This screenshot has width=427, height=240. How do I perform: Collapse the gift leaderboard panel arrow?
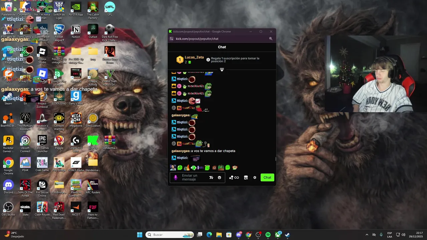tap(222, 70)
